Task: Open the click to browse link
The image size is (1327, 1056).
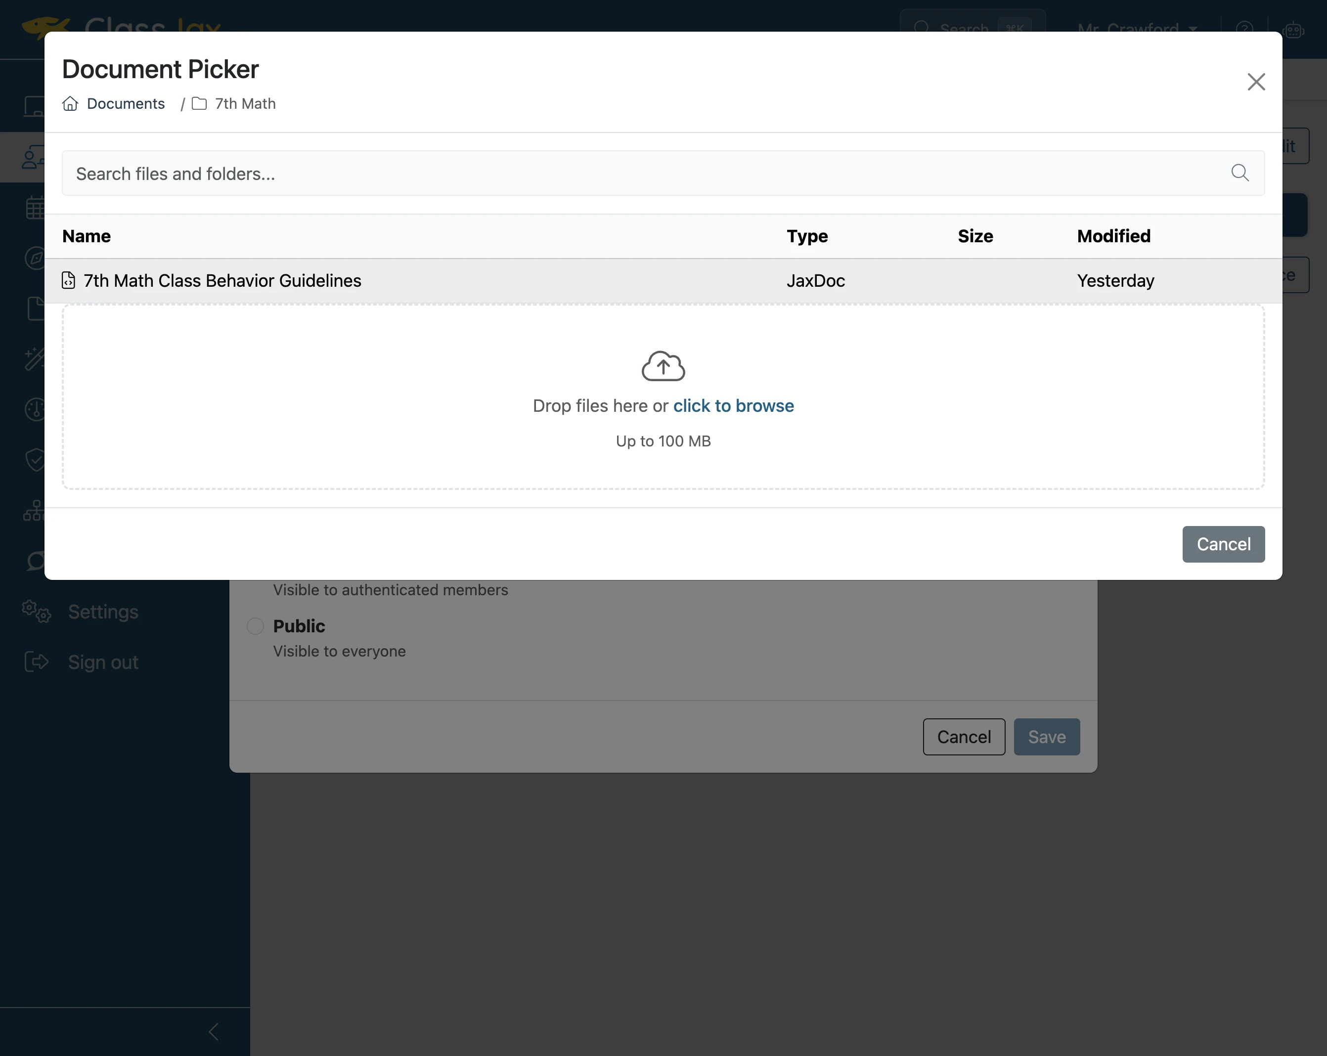Action: coord(733,405)
